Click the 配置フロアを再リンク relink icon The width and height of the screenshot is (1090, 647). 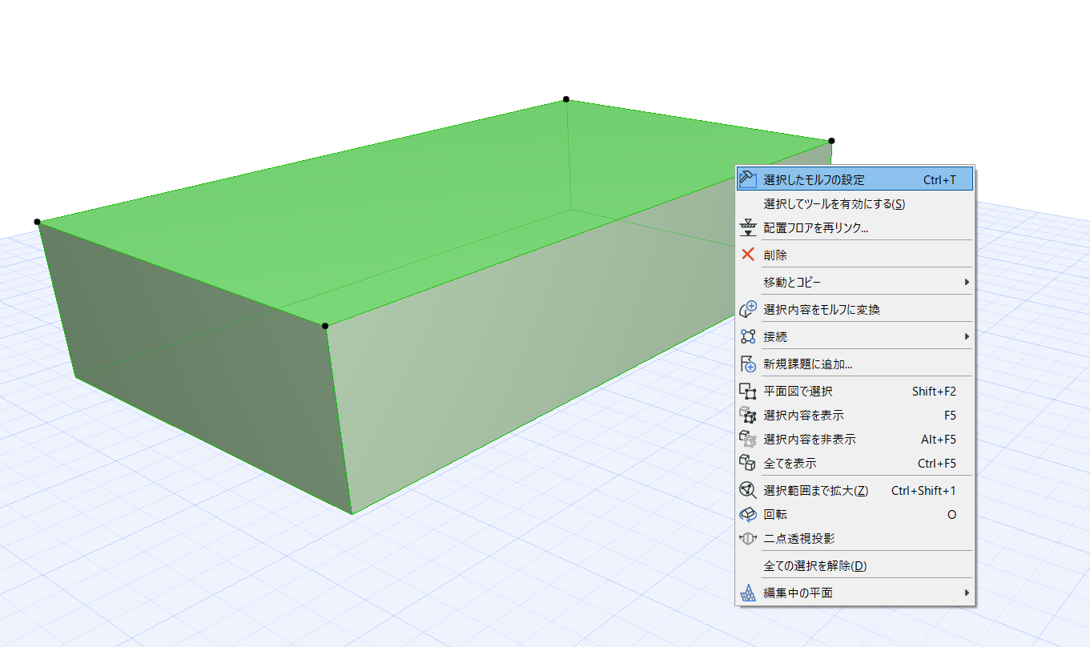click(x=748, y=227)
